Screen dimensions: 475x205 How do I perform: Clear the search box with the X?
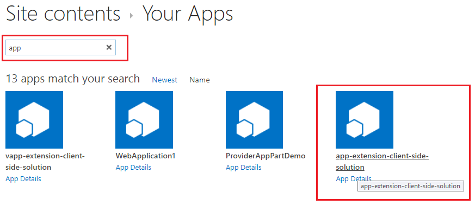[109, 47]
